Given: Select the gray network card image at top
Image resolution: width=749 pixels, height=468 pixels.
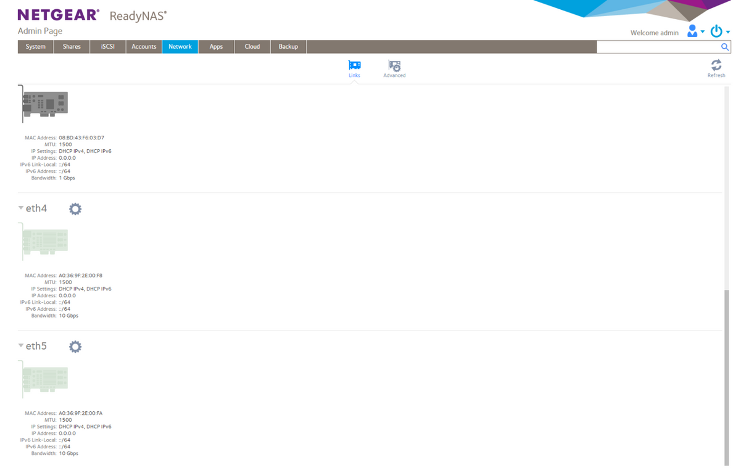Looking at the screenshot, I should 44,104.
